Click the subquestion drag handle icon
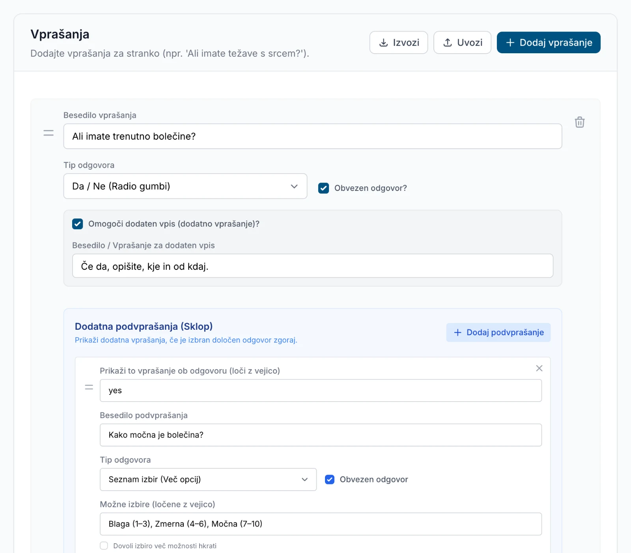Viewport: 631px width, 553px height. (x=89, y=387)
